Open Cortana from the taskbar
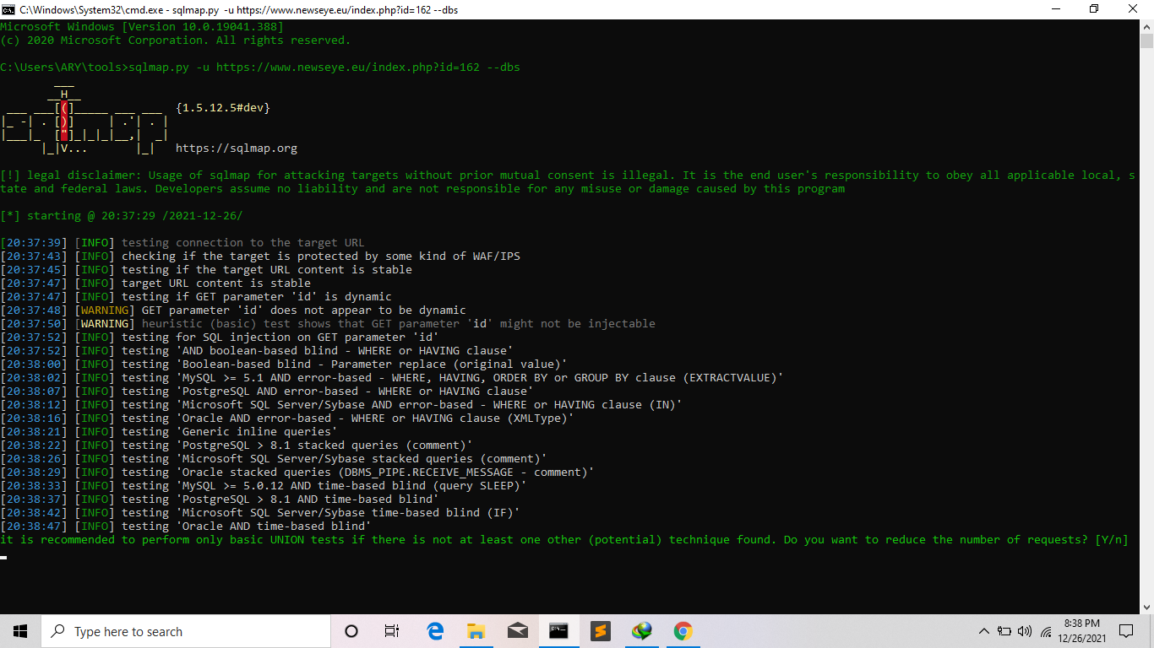 coord(351,631)
